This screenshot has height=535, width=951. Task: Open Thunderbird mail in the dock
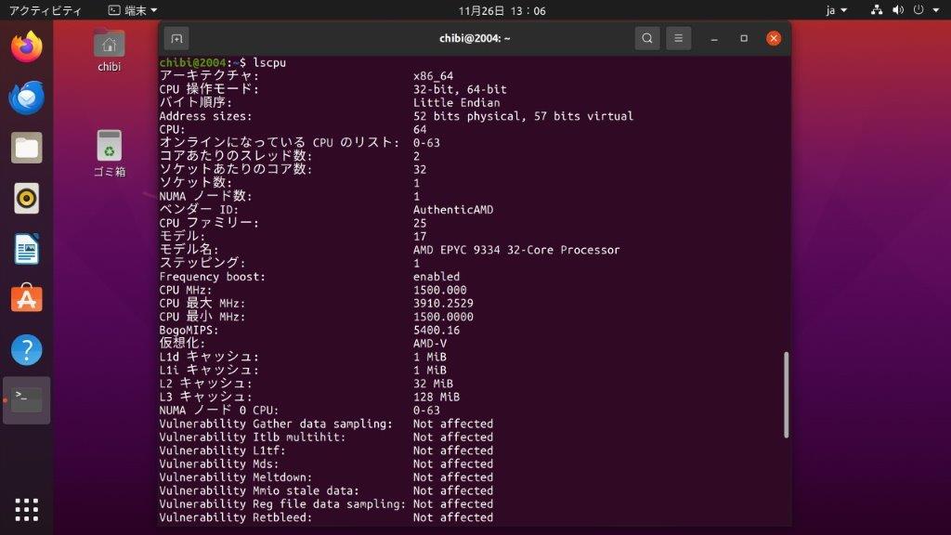point(27,98)
